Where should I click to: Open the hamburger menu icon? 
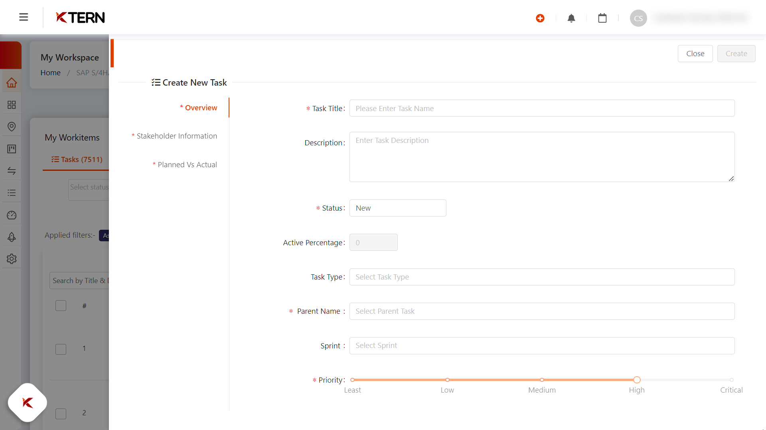pos(24,17)
